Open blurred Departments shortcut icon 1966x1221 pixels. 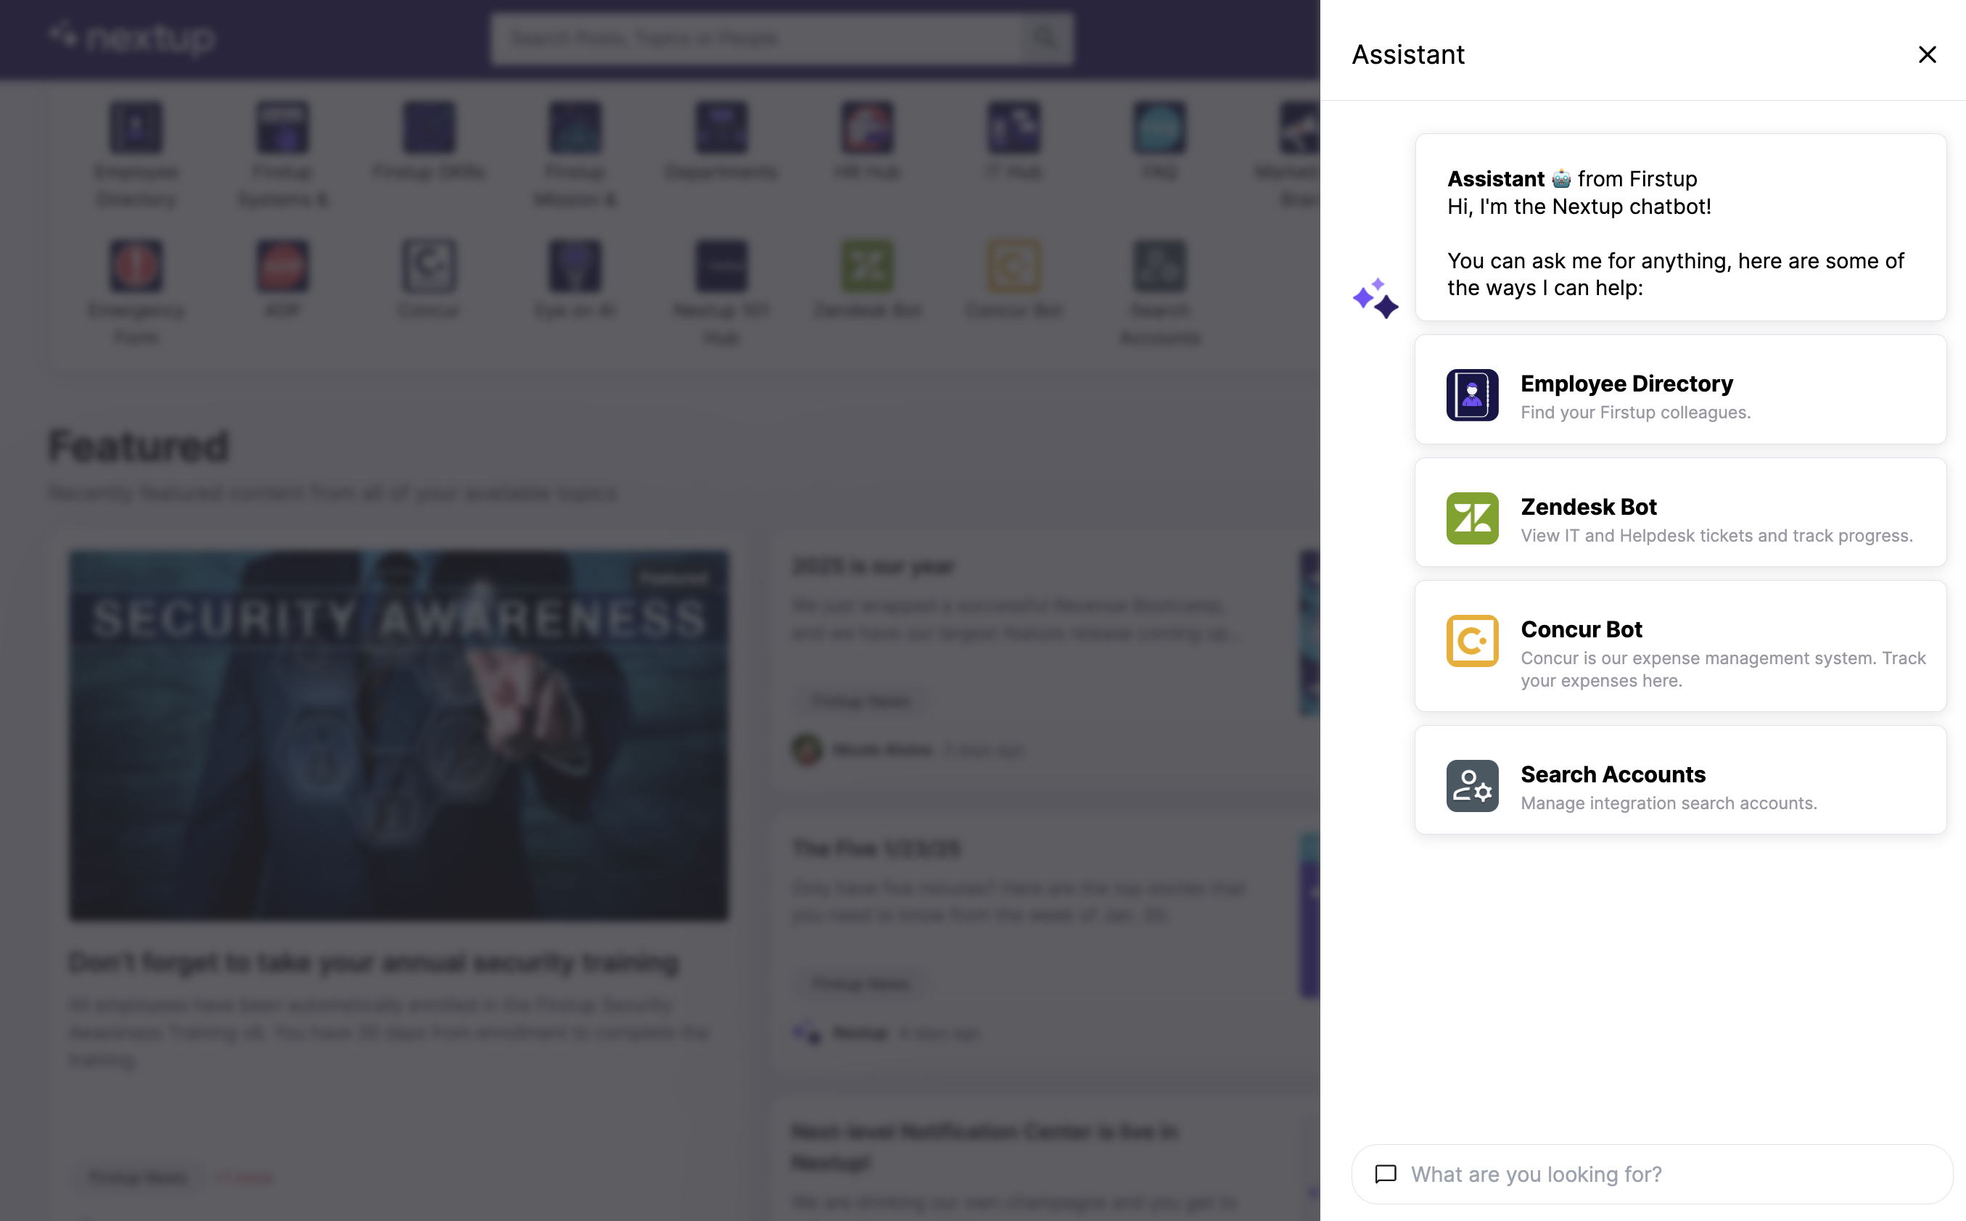click(x=720, y=128)
